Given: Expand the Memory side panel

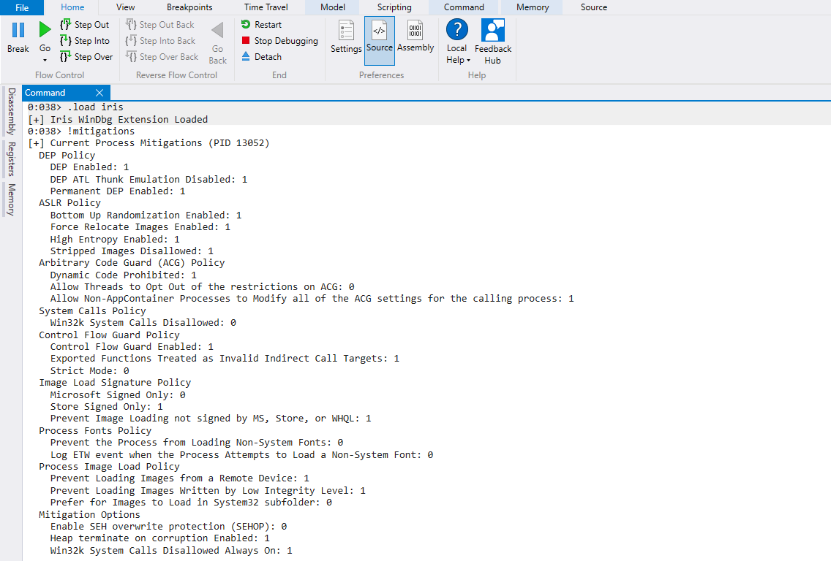Looking at the screenshot, I should (x=11, y=199).
